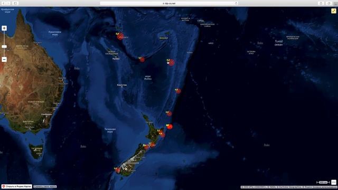This screenshot has width=338, height=190.
Task: Go back with Safari's back arrow
Action: (4, 3)
